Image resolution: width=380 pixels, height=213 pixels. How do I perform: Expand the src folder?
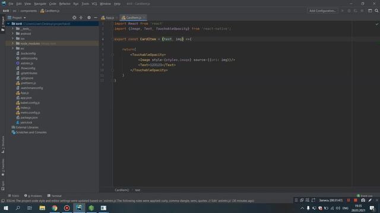12,49
